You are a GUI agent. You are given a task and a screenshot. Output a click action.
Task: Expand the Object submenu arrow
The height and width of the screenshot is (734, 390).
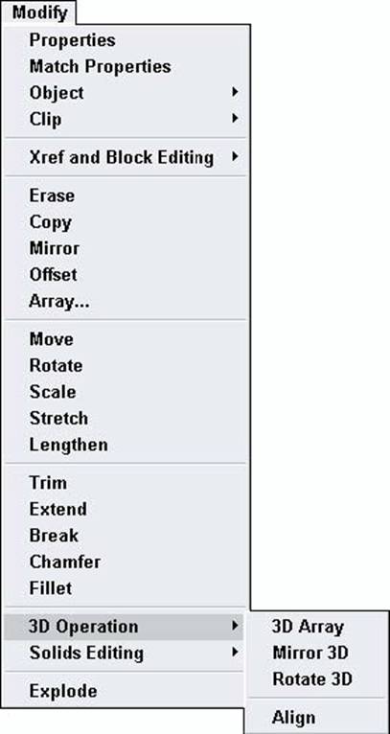pyautogui.click(x=235, y=92)
